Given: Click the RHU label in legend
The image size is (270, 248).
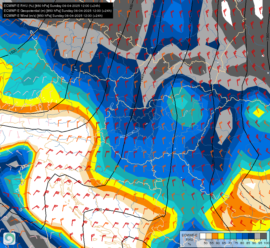Looking at the screenshot, I should pyautogui.click(x=189, y=239).
